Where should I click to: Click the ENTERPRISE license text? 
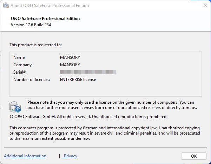click(x=78, y=80)
